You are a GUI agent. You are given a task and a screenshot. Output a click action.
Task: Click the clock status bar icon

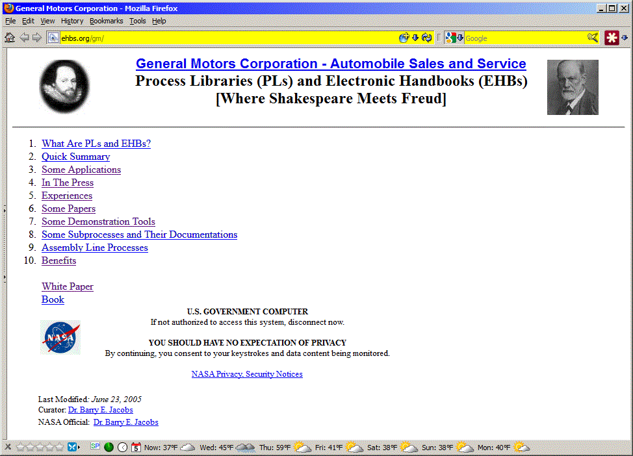coord(122,447)
